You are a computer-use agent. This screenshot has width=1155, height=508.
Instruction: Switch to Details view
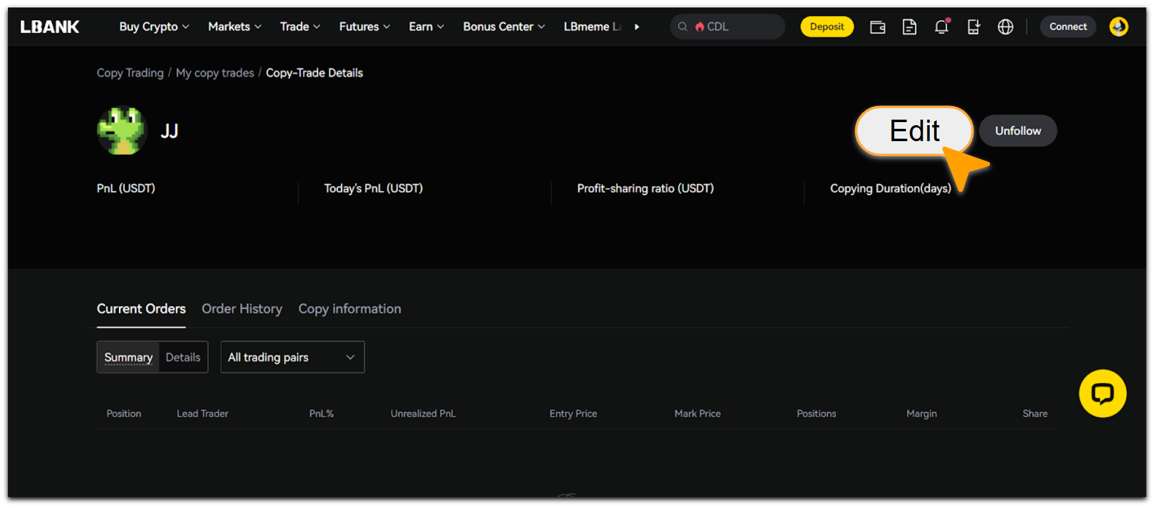pos(183,357)
